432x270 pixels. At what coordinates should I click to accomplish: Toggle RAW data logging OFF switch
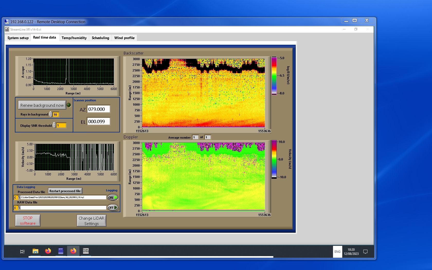coord(113,208)
